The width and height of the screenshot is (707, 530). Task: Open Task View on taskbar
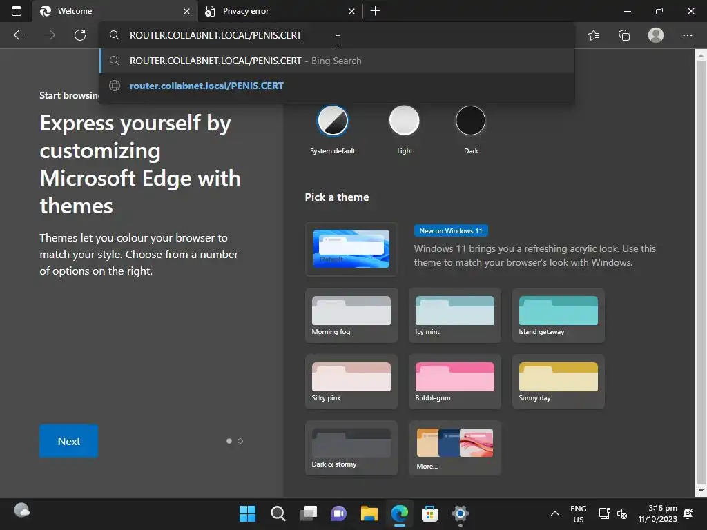tap(309, 513)
